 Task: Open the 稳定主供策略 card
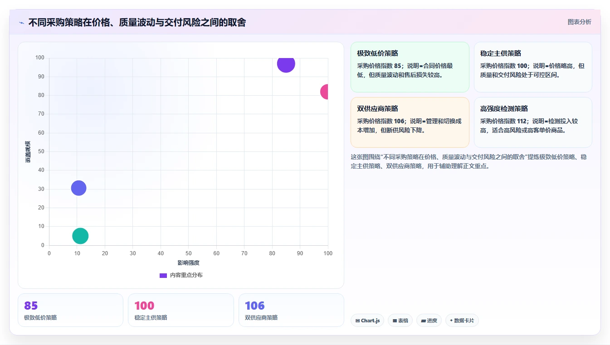[533, 67]
